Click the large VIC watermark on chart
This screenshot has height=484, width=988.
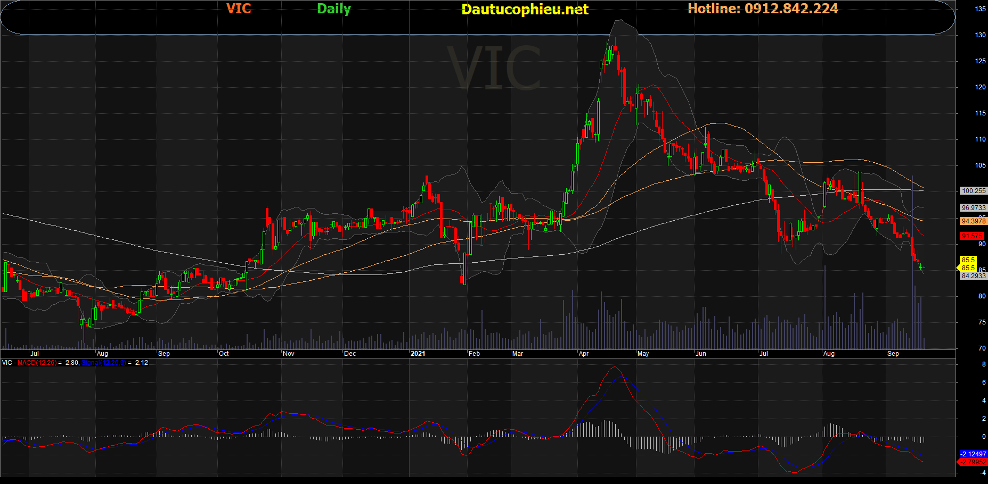coord(494,68)
